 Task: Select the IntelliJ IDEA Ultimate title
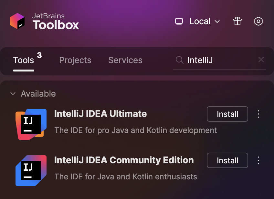(100, 114)
